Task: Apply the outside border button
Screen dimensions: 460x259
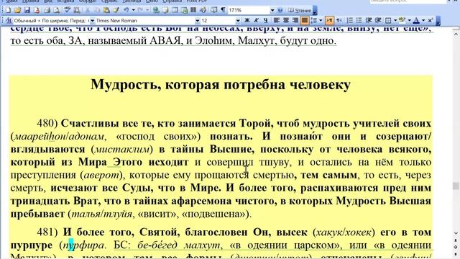Action: tap(388, 21)
